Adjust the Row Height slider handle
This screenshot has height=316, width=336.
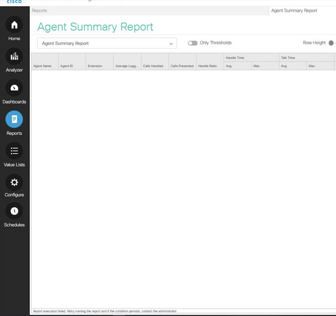[331, 43]
